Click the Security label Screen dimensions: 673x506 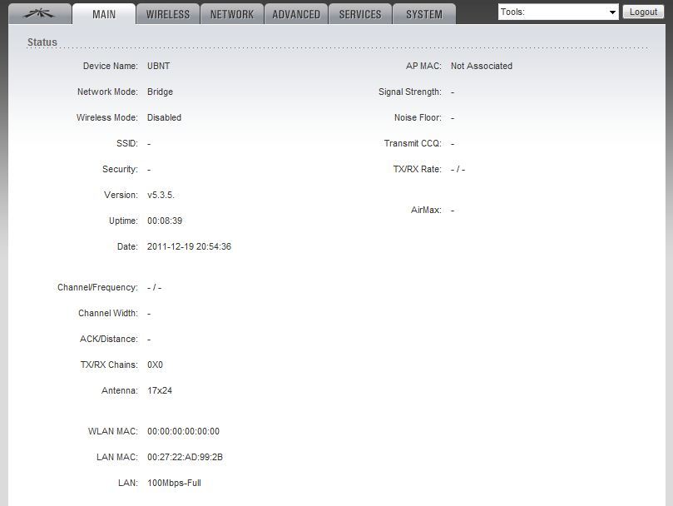(x=120, y=169)
